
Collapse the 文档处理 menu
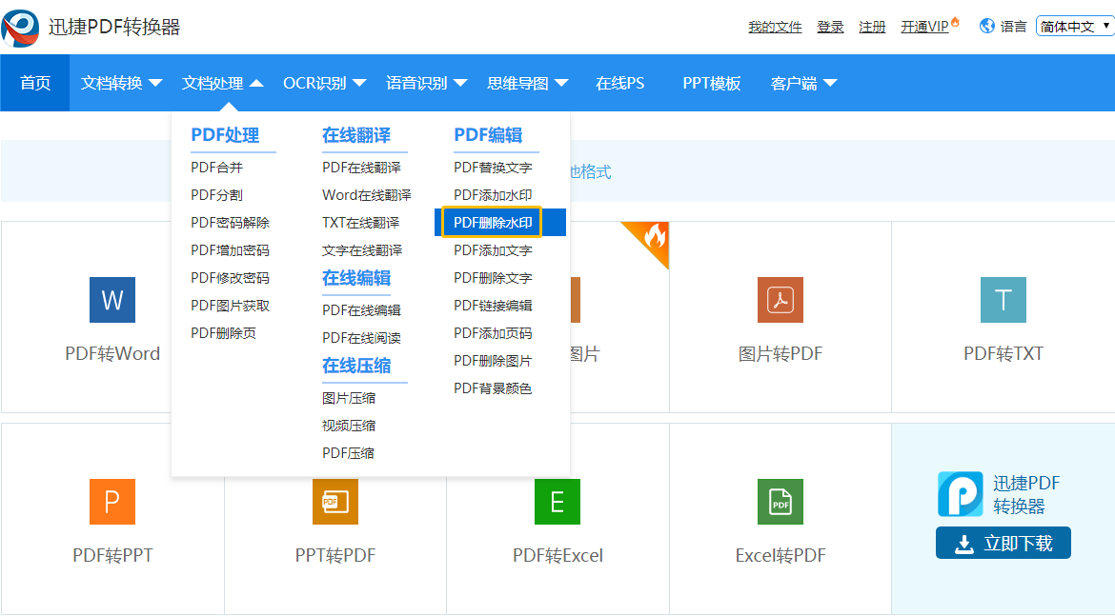click(x=223, y=83)
